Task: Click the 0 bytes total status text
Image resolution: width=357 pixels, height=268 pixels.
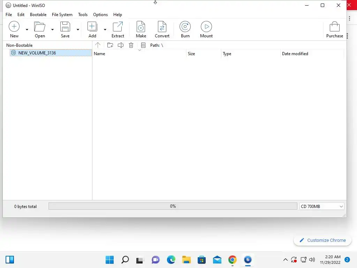Action: pos(25,207)
